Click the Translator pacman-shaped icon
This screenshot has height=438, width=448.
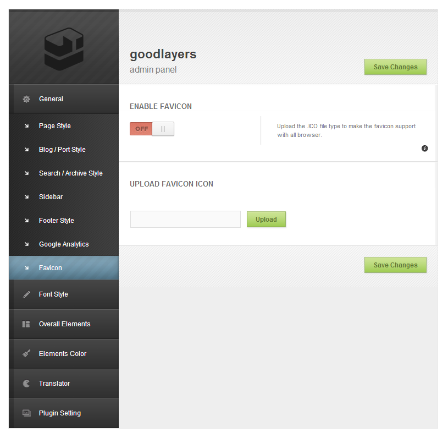pyautogui.click(x=26, y=384)
